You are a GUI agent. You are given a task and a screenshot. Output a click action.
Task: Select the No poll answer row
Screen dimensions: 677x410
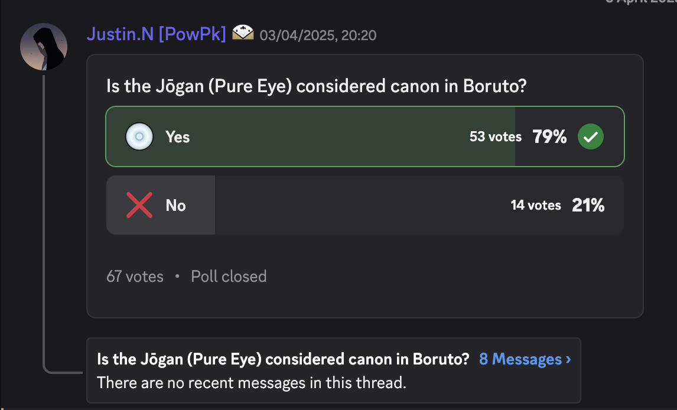(365, 205)
